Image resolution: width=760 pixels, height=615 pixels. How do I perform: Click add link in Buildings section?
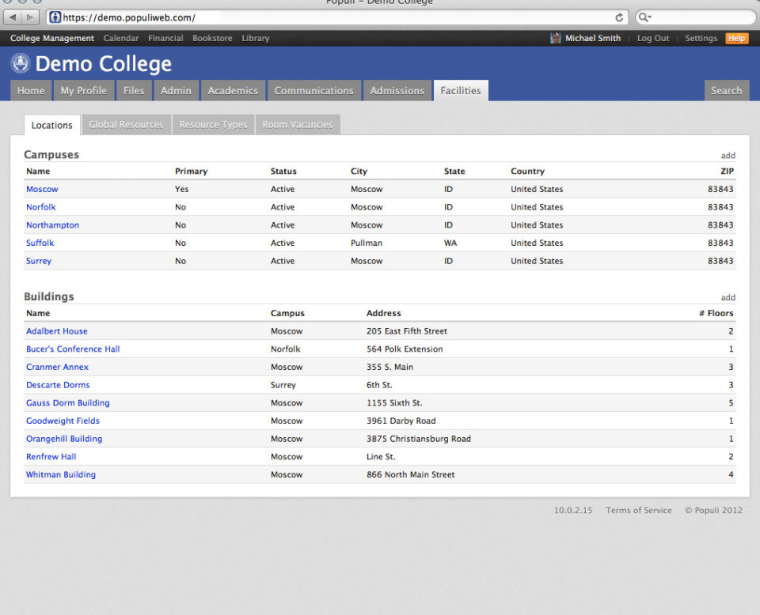[x=728, y=297]
